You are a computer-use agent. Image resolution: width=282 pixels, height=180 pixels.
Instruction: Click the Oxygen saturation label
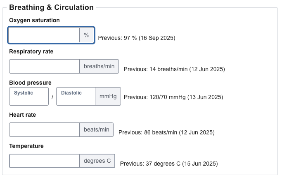tap(34, 20)
